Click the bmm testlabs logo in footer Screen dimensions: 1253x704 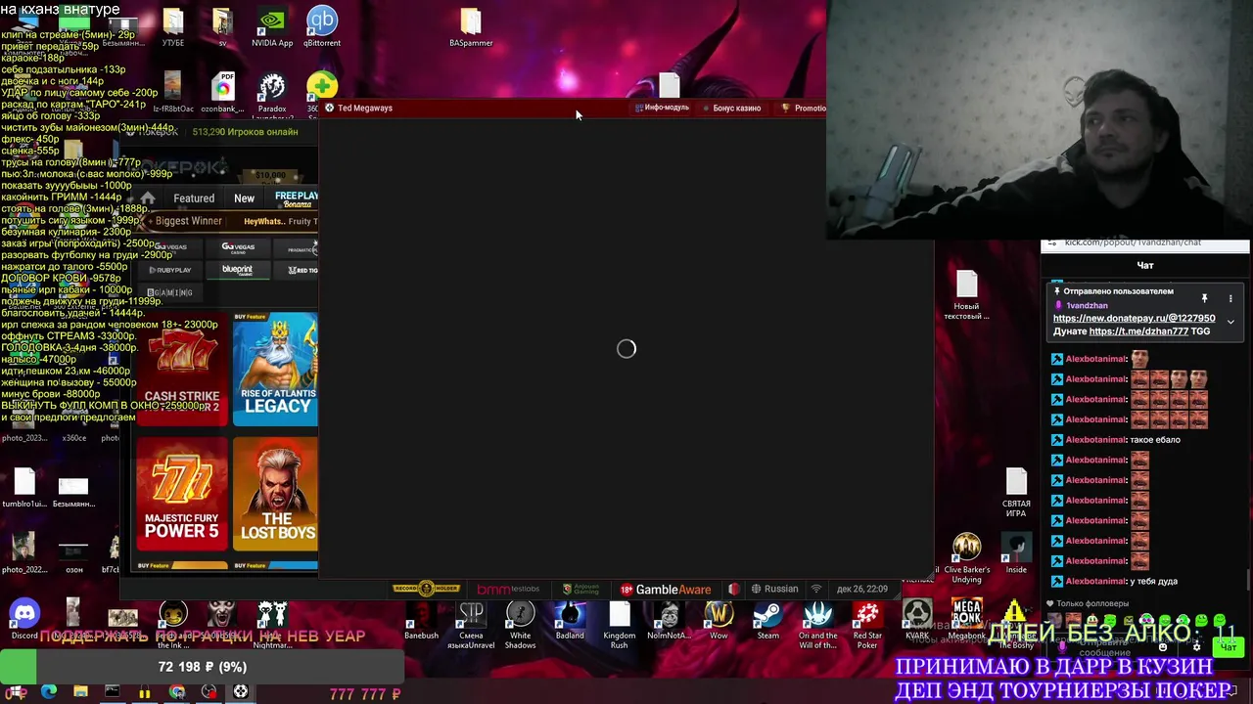(508, 590)
